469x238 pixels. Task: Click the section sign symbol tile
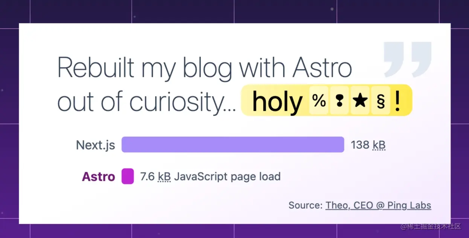pos(381,101)
